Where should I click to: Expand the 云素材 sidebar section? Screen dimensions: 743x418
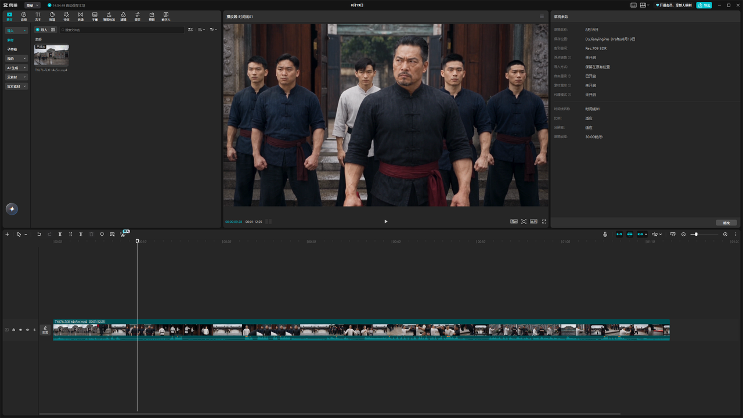[x=16, y=77]
